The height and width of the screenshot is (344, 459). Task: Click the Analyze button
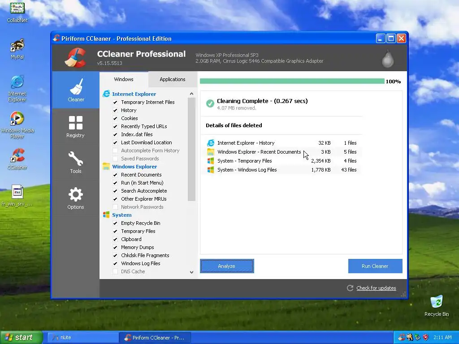227,266
